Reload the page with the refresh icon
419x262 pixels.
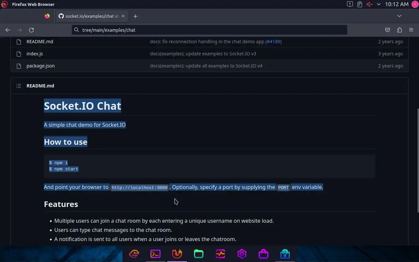click(x=31, y=30)
